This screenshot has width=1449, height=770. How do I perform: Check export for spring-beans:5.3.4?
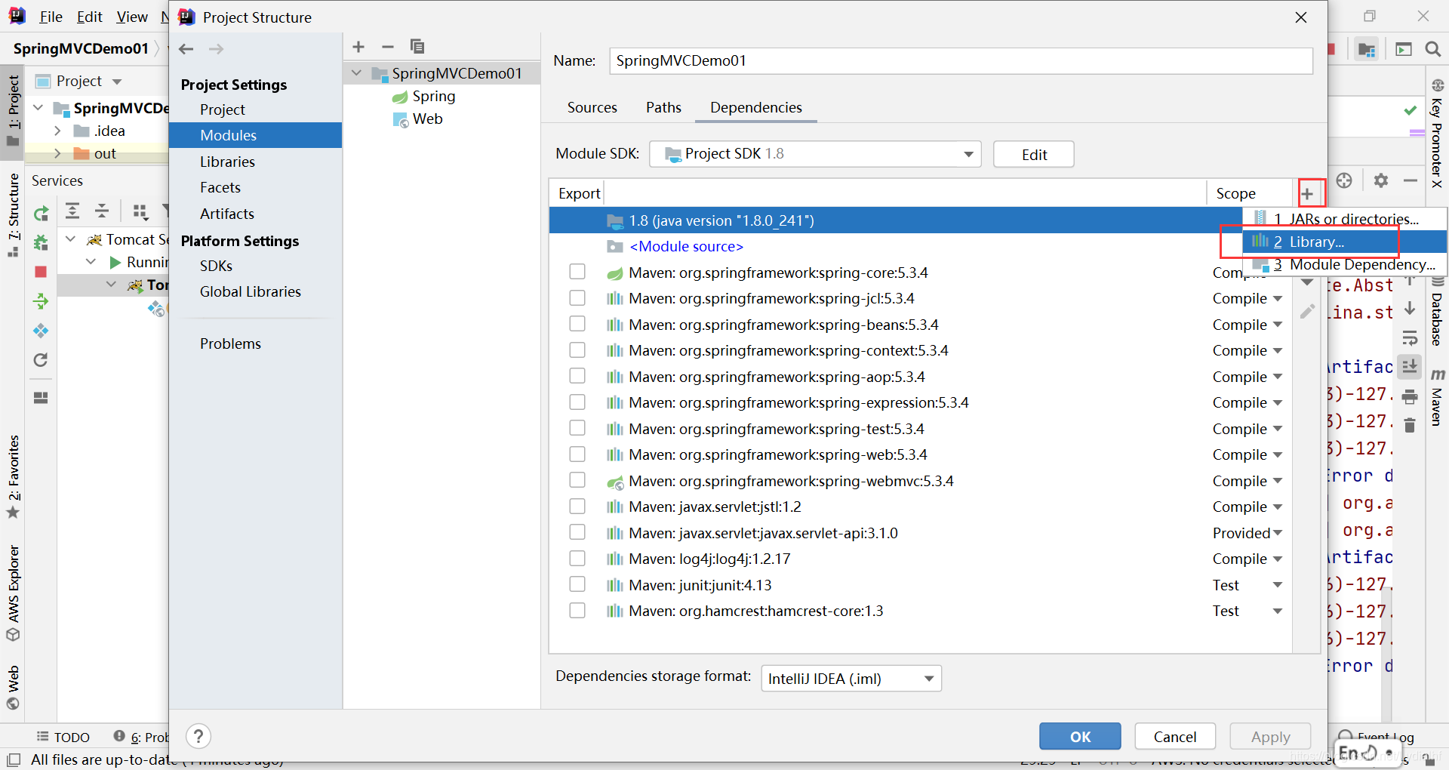[577, 324]
